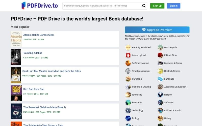Viewport: 202px width, 126px height.
Task: Open the Haunting Adeline book link
Action: tap(33, 53)
